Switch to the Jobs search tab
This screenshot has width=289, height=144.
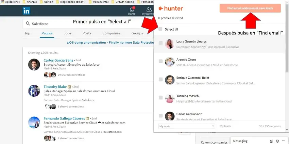[67, 33]
